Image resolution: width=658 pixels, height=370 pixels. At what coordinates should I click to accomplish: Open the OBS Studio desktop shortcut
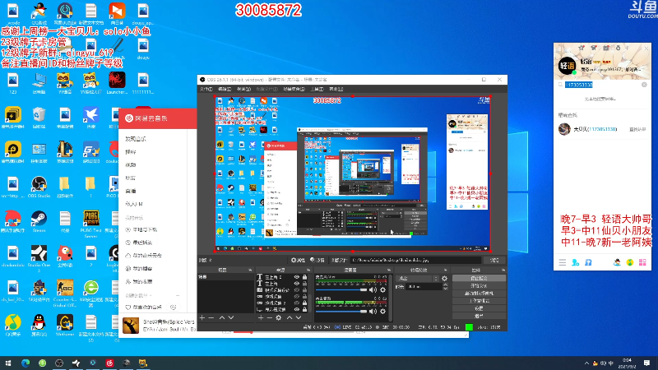pyautogui.click(x=39, y=187)
